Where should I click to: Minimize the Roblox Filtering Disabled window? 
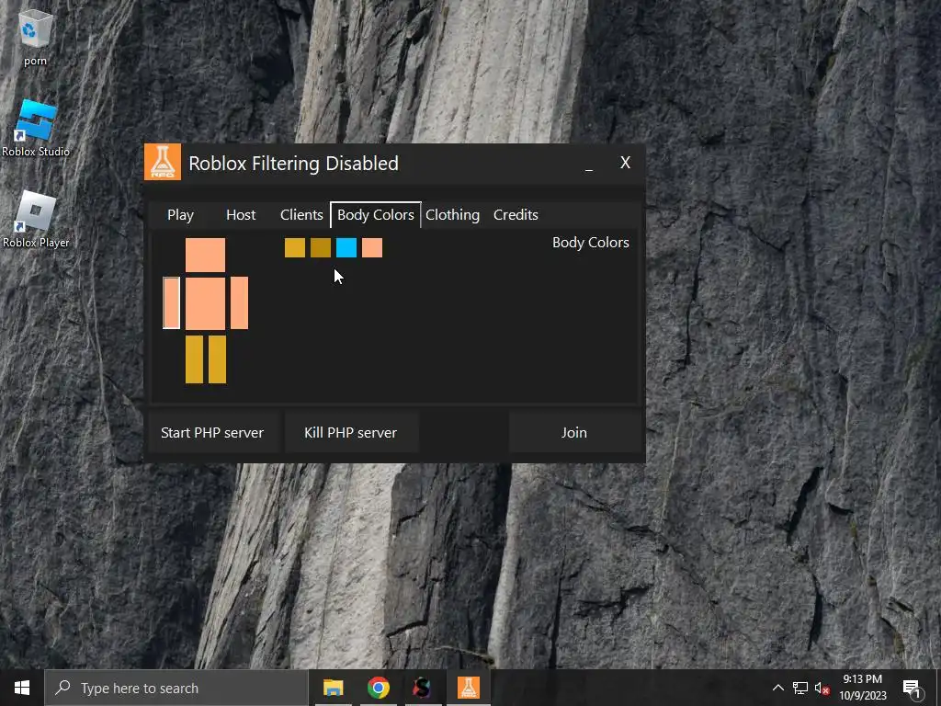click(589, 164)
